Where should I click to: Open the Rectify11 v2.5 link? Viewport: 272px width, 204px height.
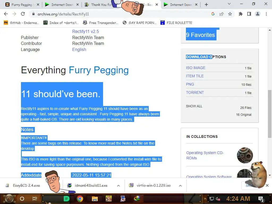[x=86, y=31]
